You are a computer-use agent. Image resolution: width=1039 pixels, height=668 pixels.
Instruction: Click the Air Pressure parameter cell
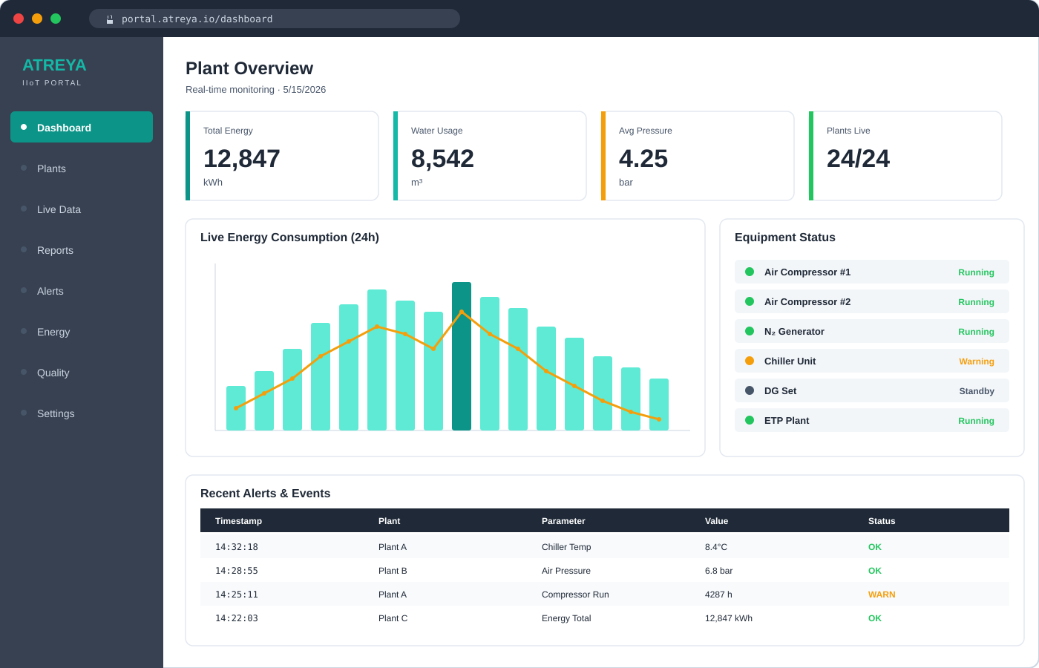(566, 571)
